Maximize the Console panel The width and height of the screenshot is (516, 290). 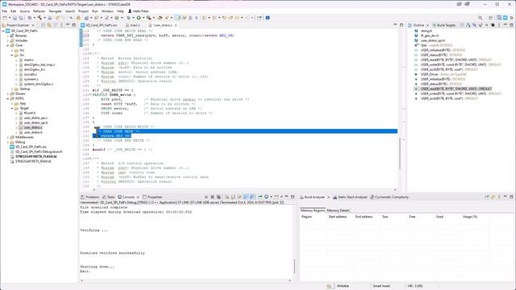293,197
